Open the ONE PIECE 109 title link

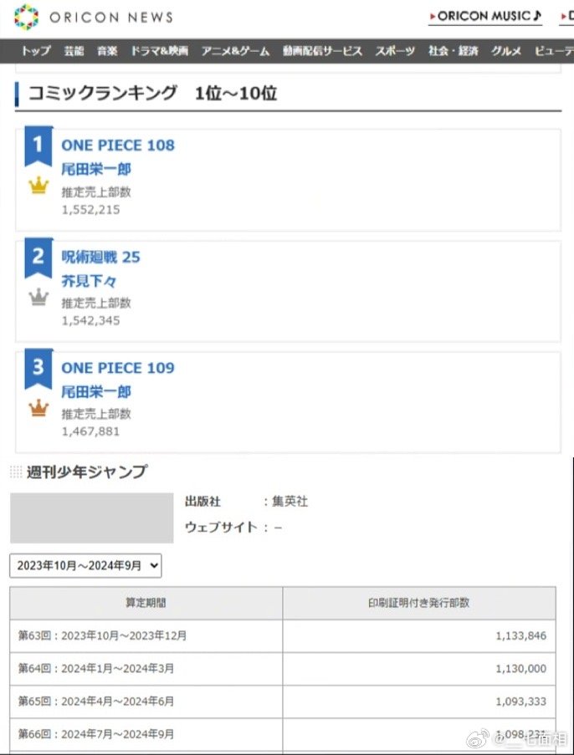(x=118, y=368)
